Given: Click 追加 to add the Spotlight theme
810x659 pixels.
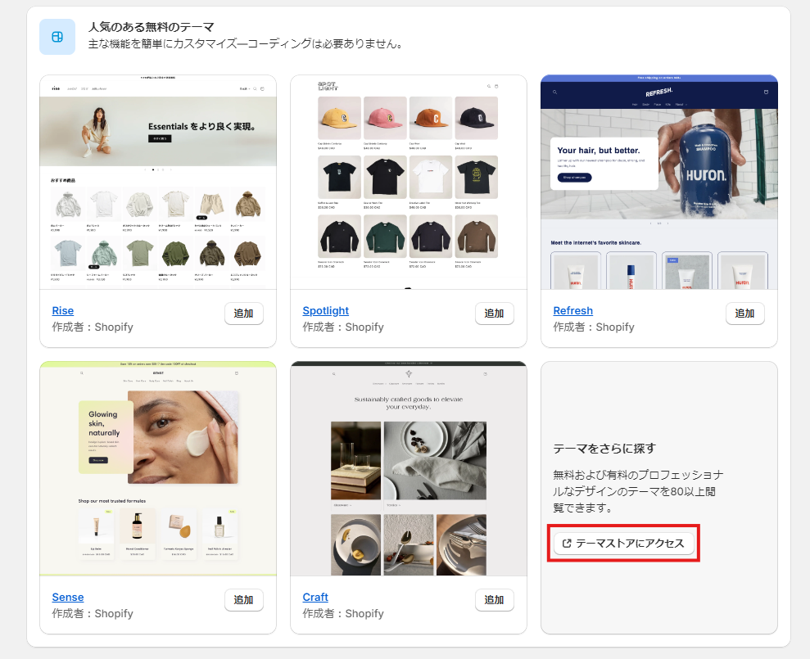Looking at the screenshot, I should click(494, 313).
